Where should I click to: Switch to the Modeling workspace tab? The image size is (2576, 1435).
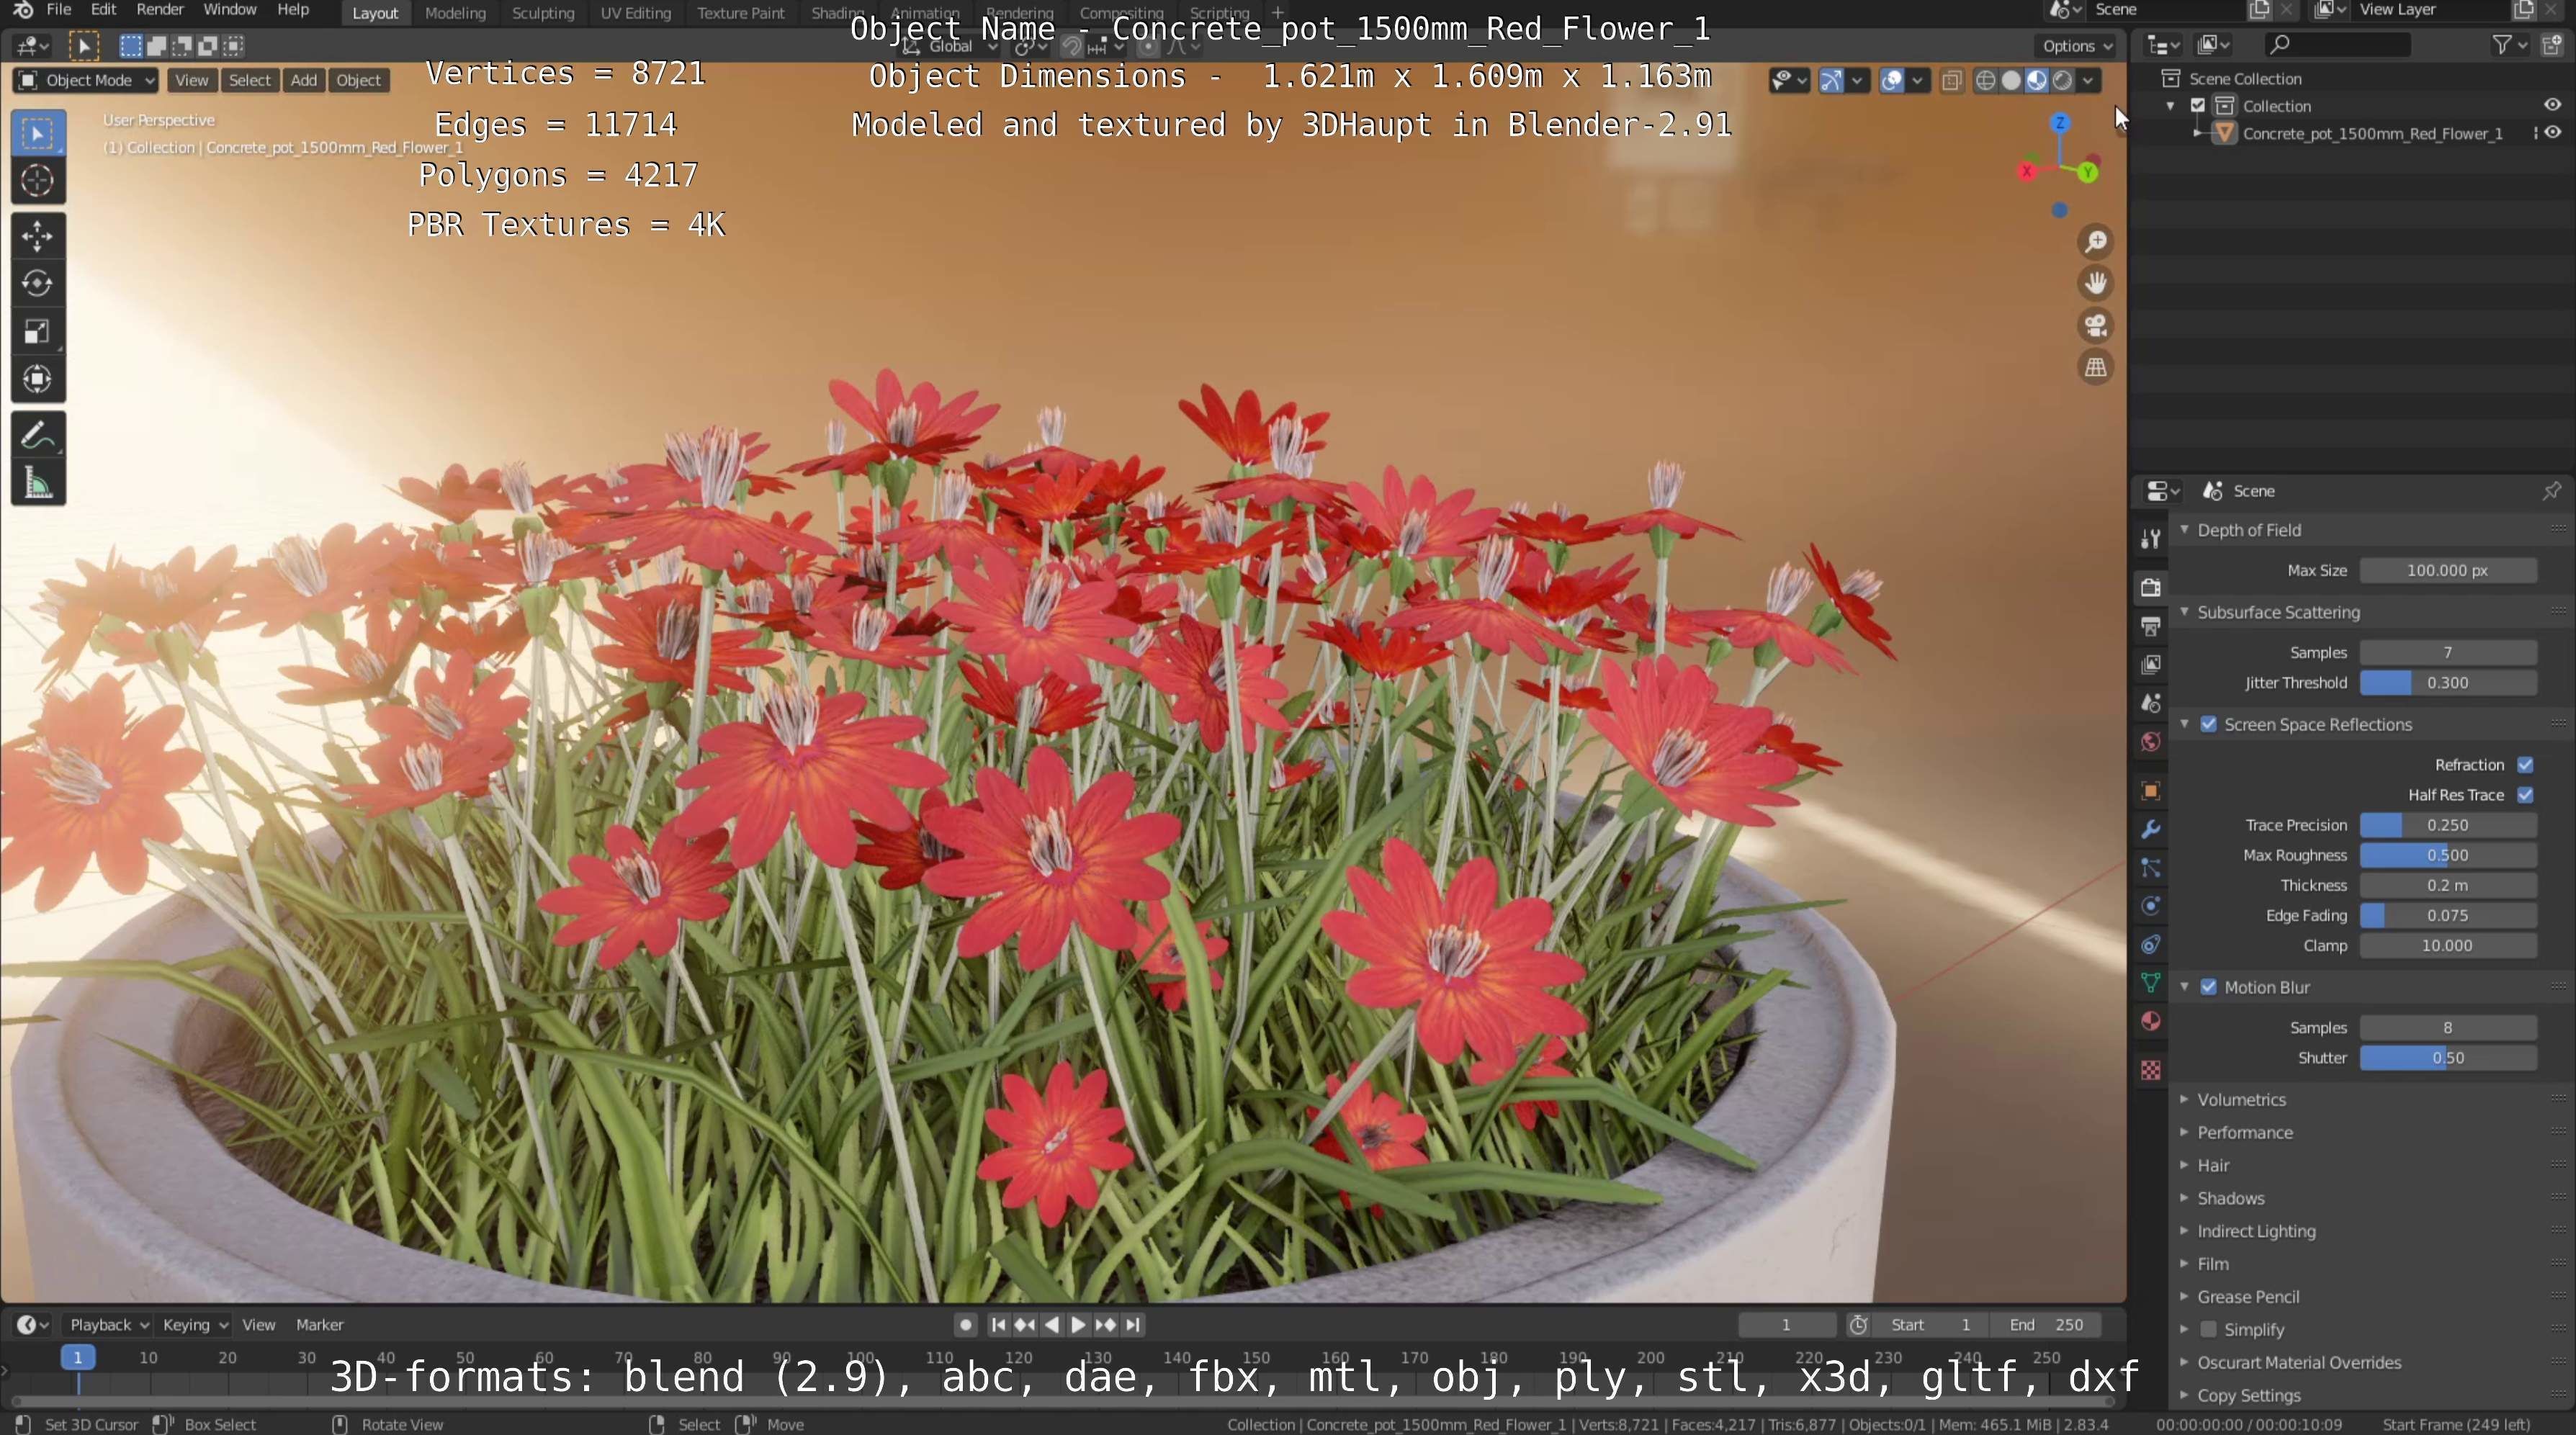coord(455,13)
